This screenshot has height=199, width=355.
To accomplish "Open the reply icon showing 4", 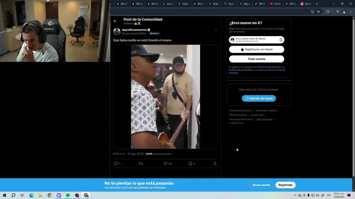I will coord(117,164).
